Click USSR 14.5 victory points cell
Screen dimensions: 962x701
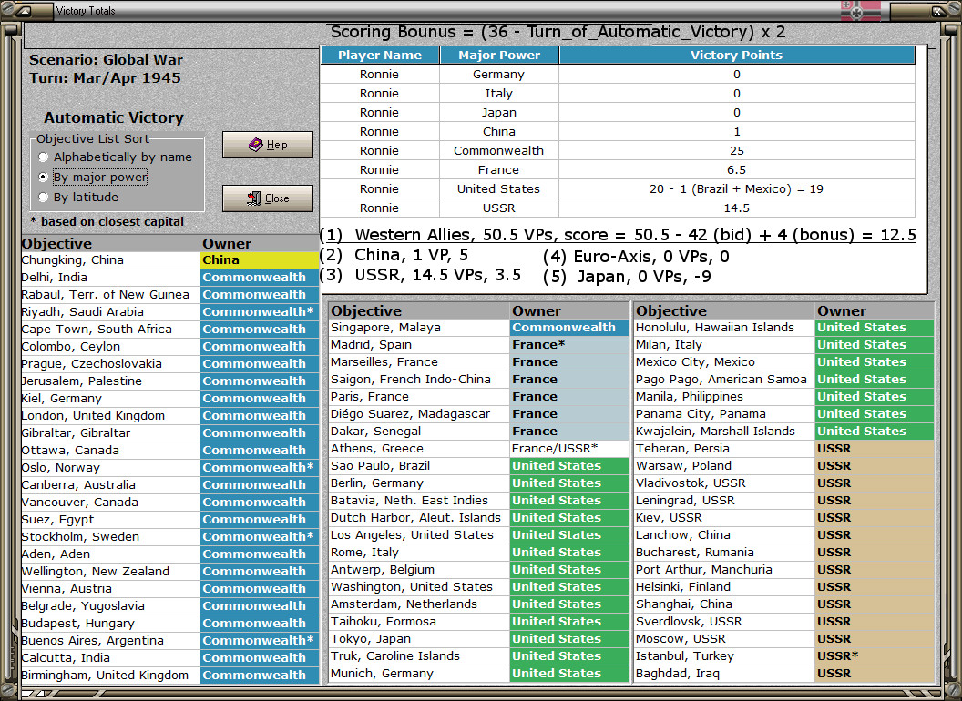(x=736, y=208)
